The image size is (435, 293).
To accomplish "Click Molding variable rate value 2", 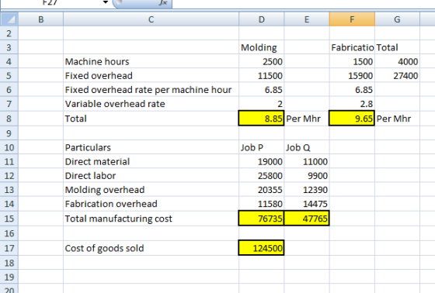I will (261, 104).
